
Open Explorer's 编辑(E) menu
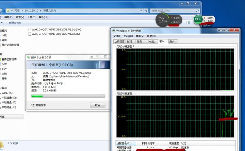point(8,17)
